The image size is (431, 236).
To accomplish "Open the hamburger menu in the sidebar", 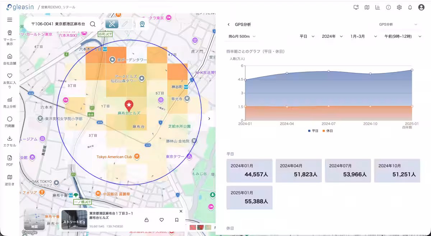I will (x=10, y=20).
